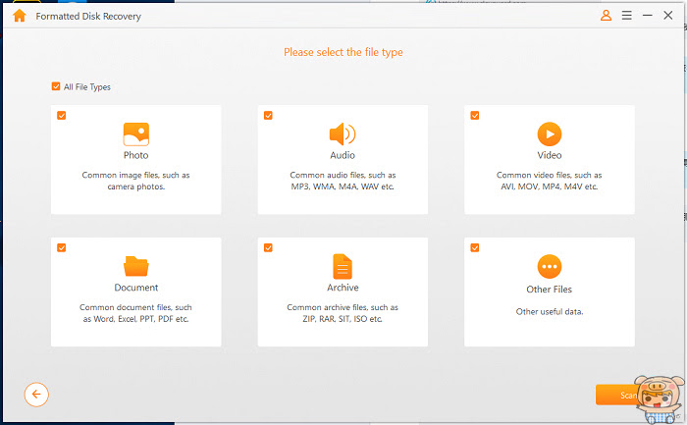Click the Other Files dots icon
Viewport: 687px width, 425px height.
(550, 266)
